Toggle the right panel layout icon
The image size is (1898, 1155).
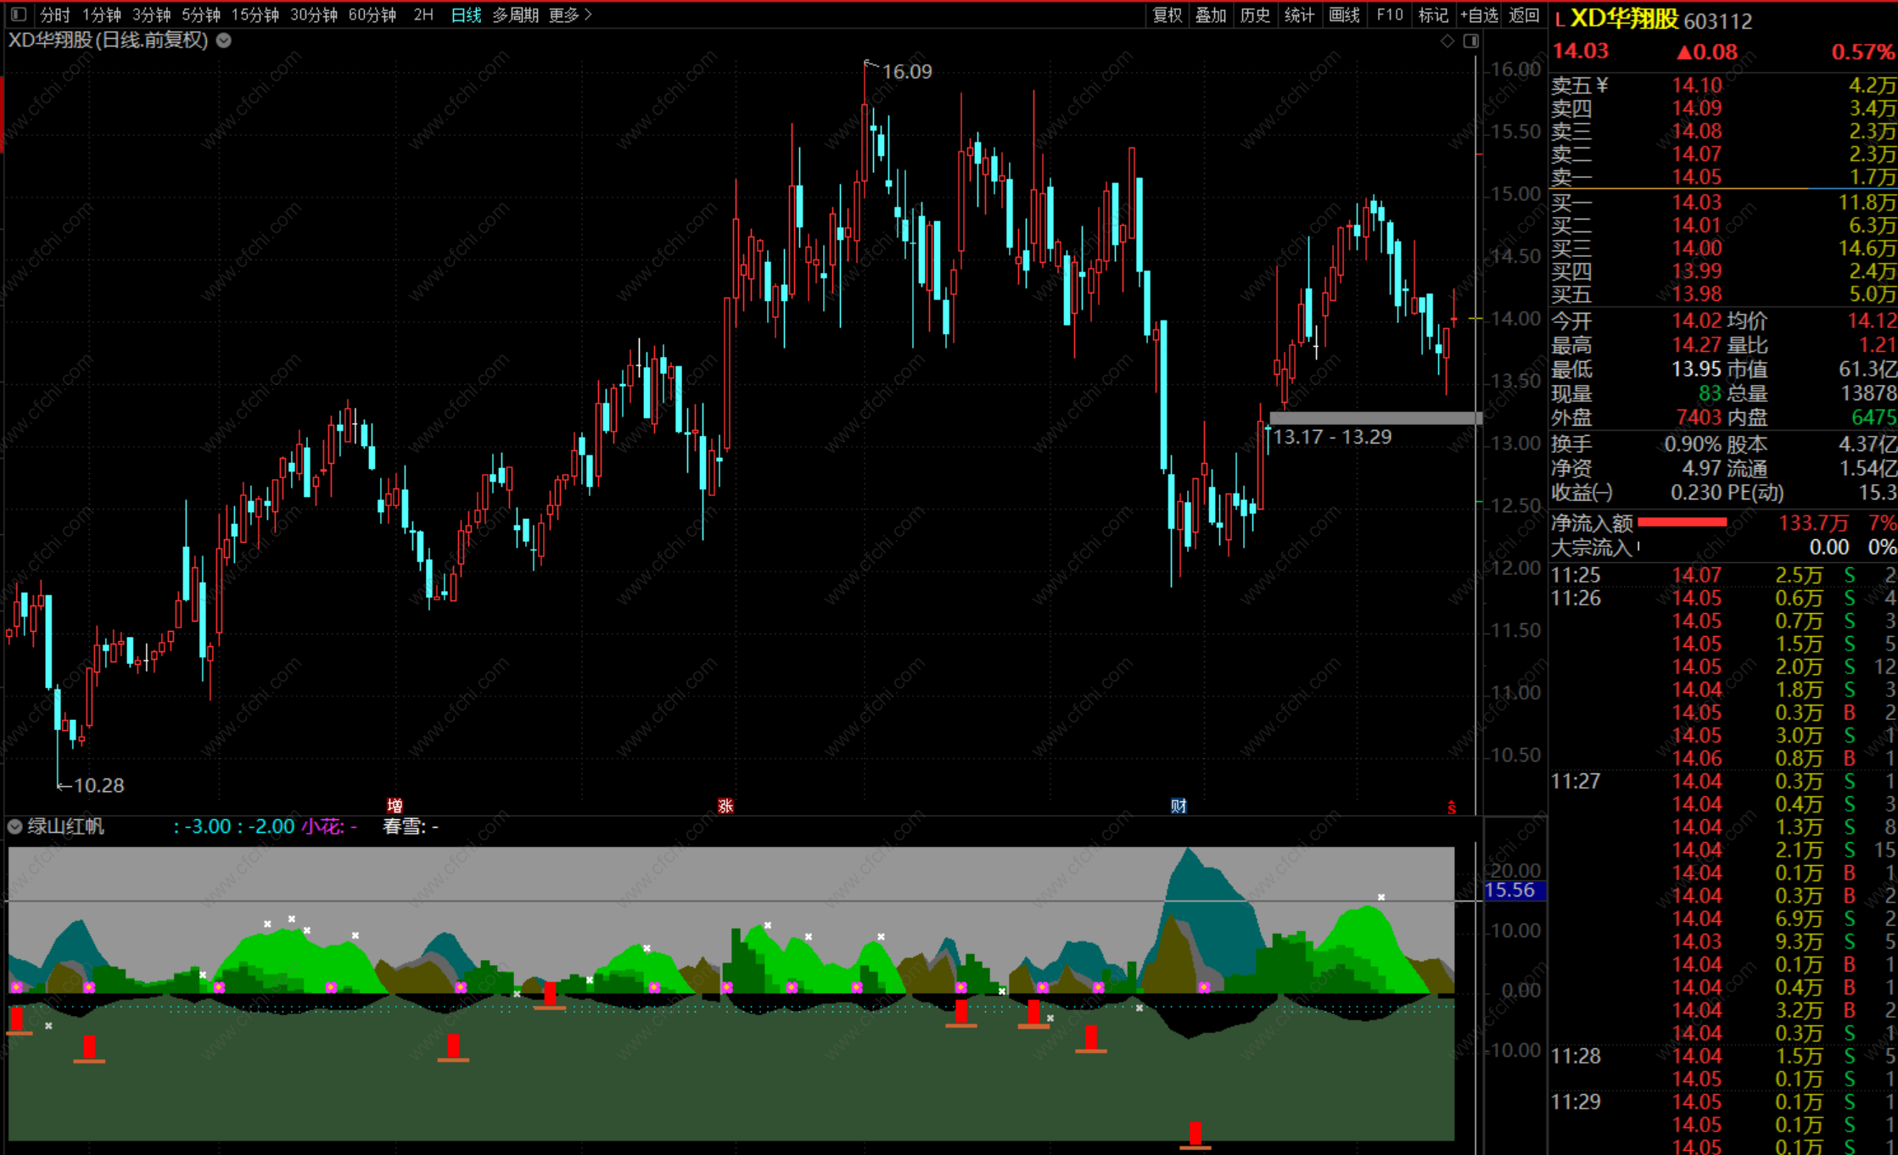point(1470,41)
